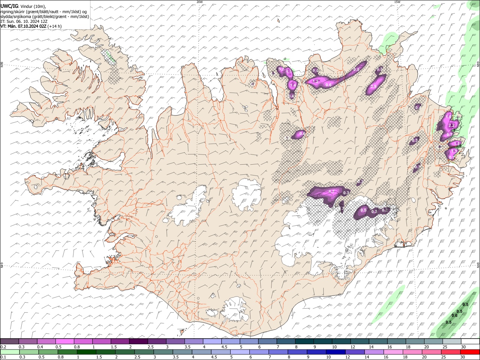Select the pale green lower swatch 0.1–0.3

10,352
